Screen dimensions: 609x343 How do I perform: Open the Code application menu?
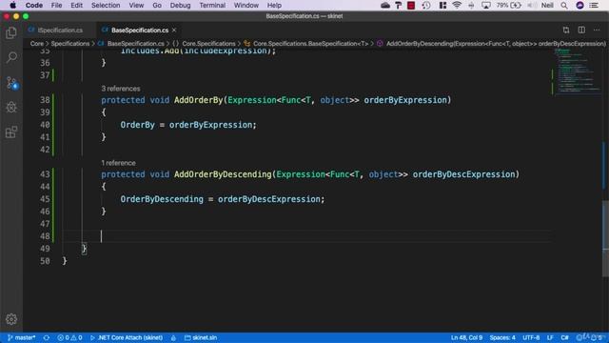click(34, 5)
